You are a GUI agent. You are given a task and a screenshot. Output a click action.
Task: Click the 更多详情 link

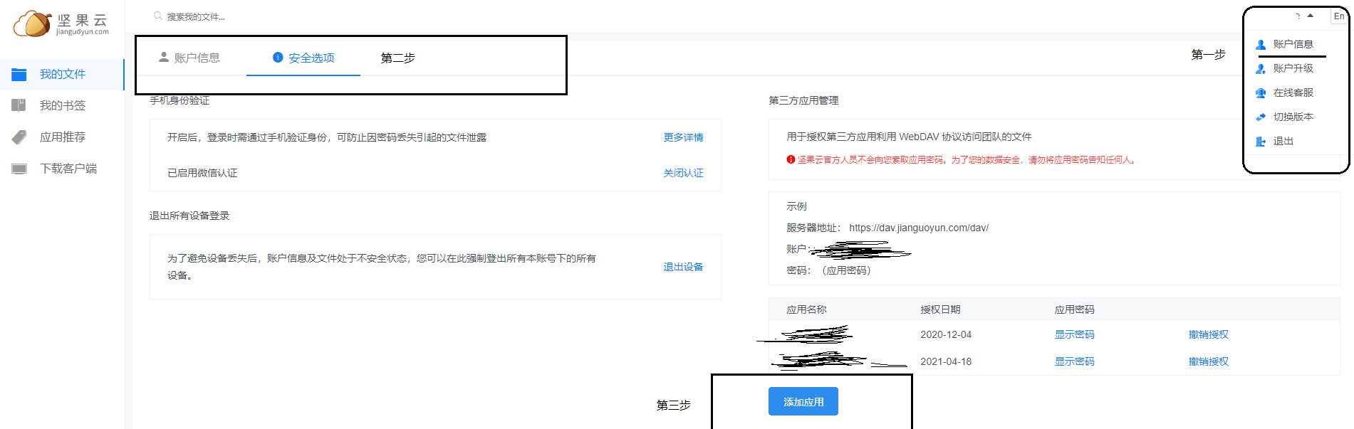point(683,137)
